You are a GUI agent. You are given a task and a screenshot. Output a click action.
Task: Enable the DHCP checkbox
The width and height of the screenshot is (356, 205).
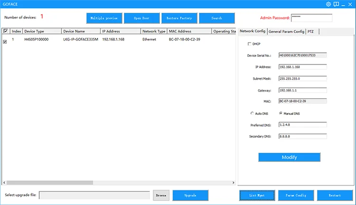pos(250,44)
